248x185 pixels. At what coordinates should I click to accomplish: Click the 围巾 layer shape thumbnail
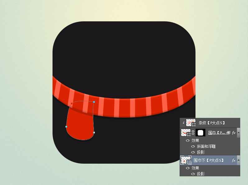(186, 133)
